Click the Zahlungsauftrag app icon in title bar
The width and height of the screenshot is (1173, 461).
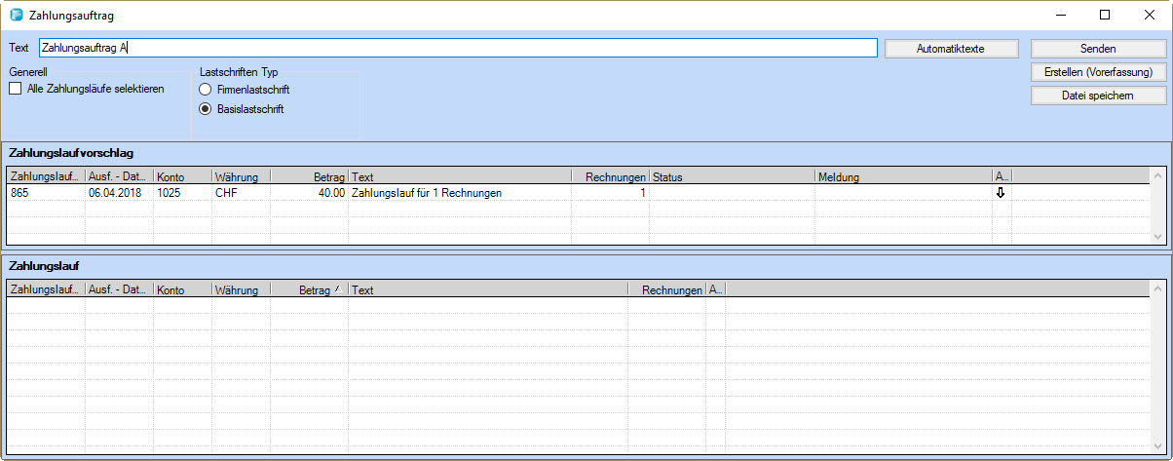(x=17, y=15)
